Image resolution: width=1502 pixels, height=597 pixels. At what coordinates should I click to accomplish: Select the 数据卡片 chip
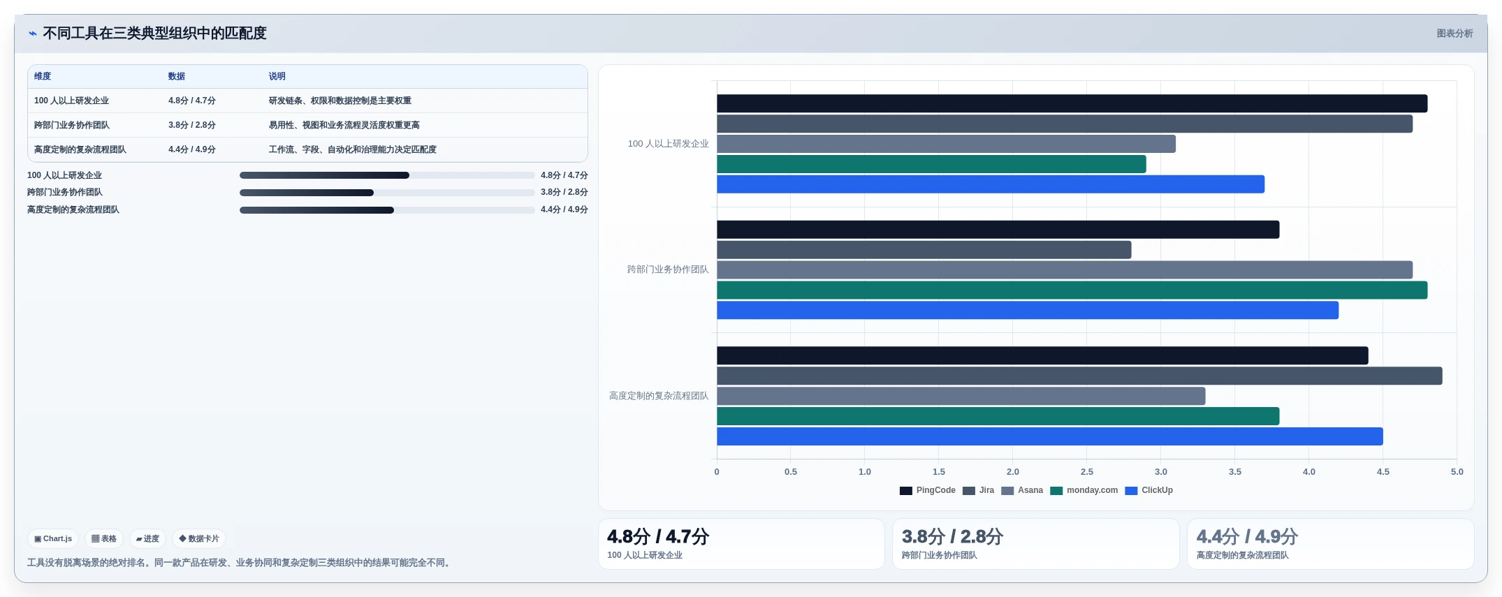click(199, 538)
